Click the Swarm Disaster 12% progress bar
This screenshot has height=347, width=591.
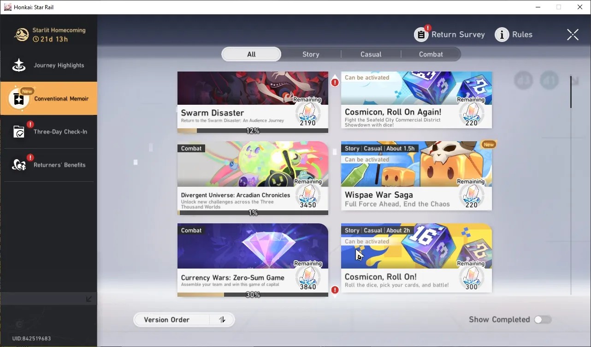click(x=253, y=131)
